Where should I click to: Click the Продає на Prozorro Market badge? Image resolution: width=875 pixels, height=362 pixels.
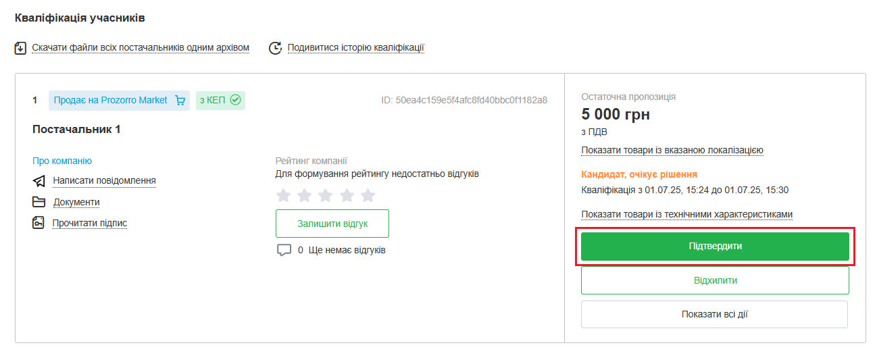[x=111, y=101]
